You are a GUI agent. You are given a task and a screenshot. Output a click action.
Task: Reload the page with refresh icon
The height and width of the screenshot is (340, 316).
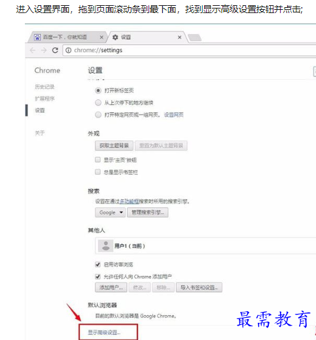[x=55, y=50]
